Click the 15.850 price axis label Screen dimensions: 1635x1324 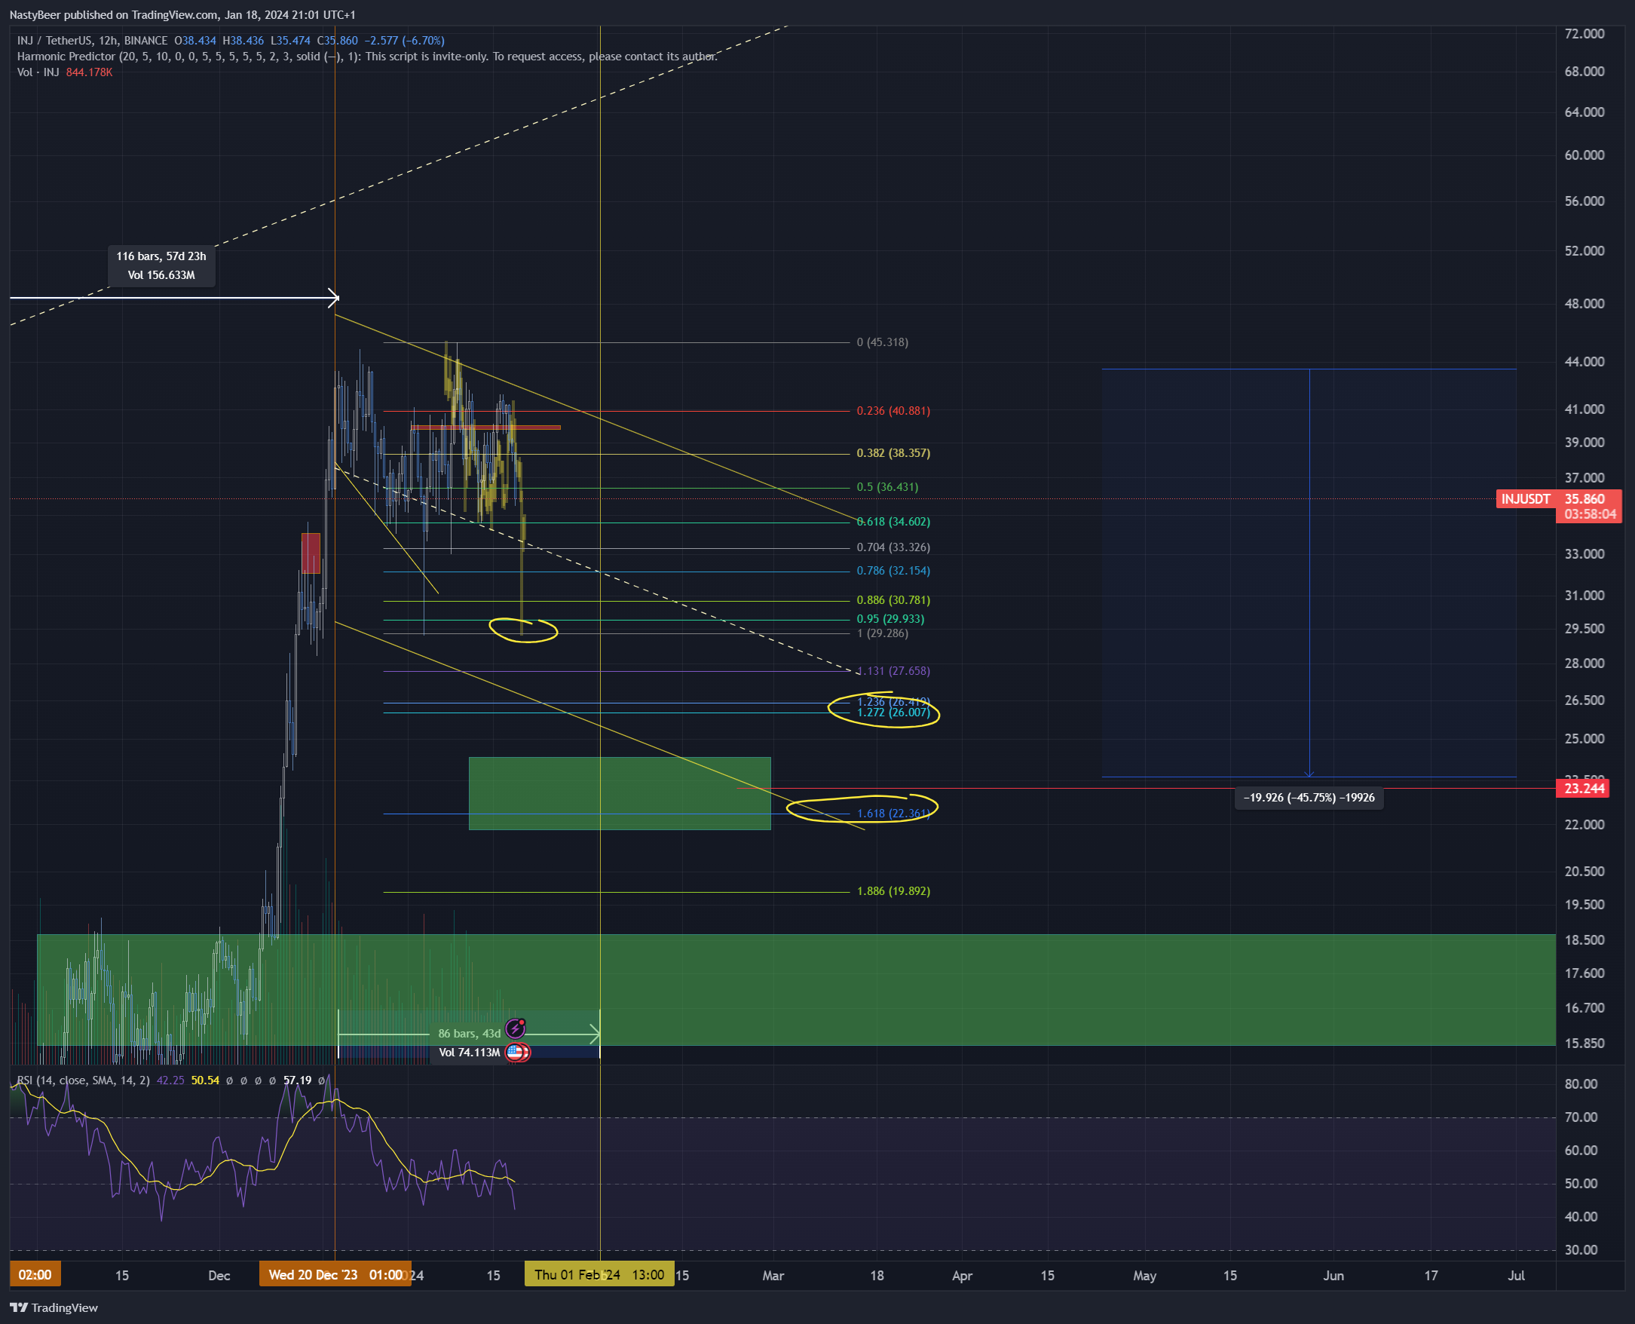click(1584, 1044)
